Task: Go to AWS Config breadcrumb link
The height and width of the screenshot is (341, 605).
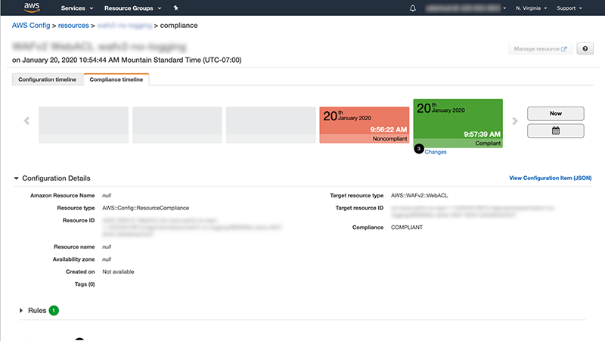Action: click(x=31, y=26)
